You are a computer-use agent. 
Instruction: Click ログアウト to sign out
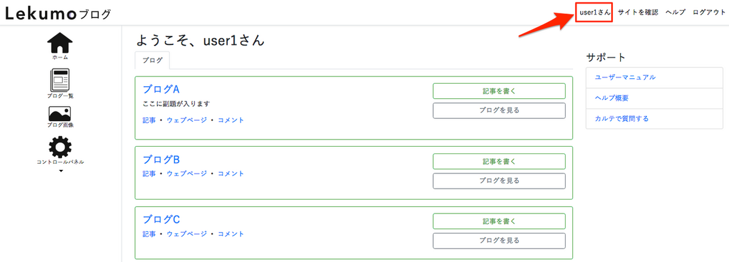tap(709, 12)
